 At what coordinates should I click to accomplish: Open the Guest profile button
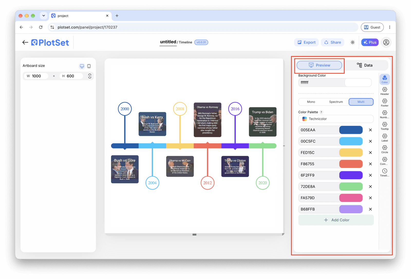(x=372, y=27)
